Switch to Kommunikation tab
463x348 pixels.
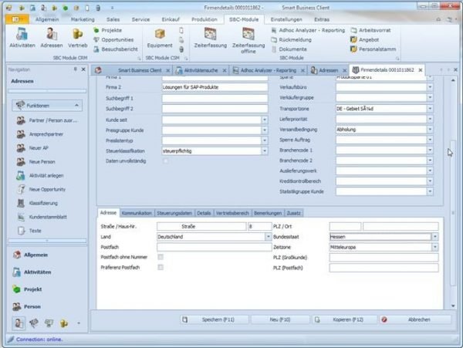click(137, 213)
